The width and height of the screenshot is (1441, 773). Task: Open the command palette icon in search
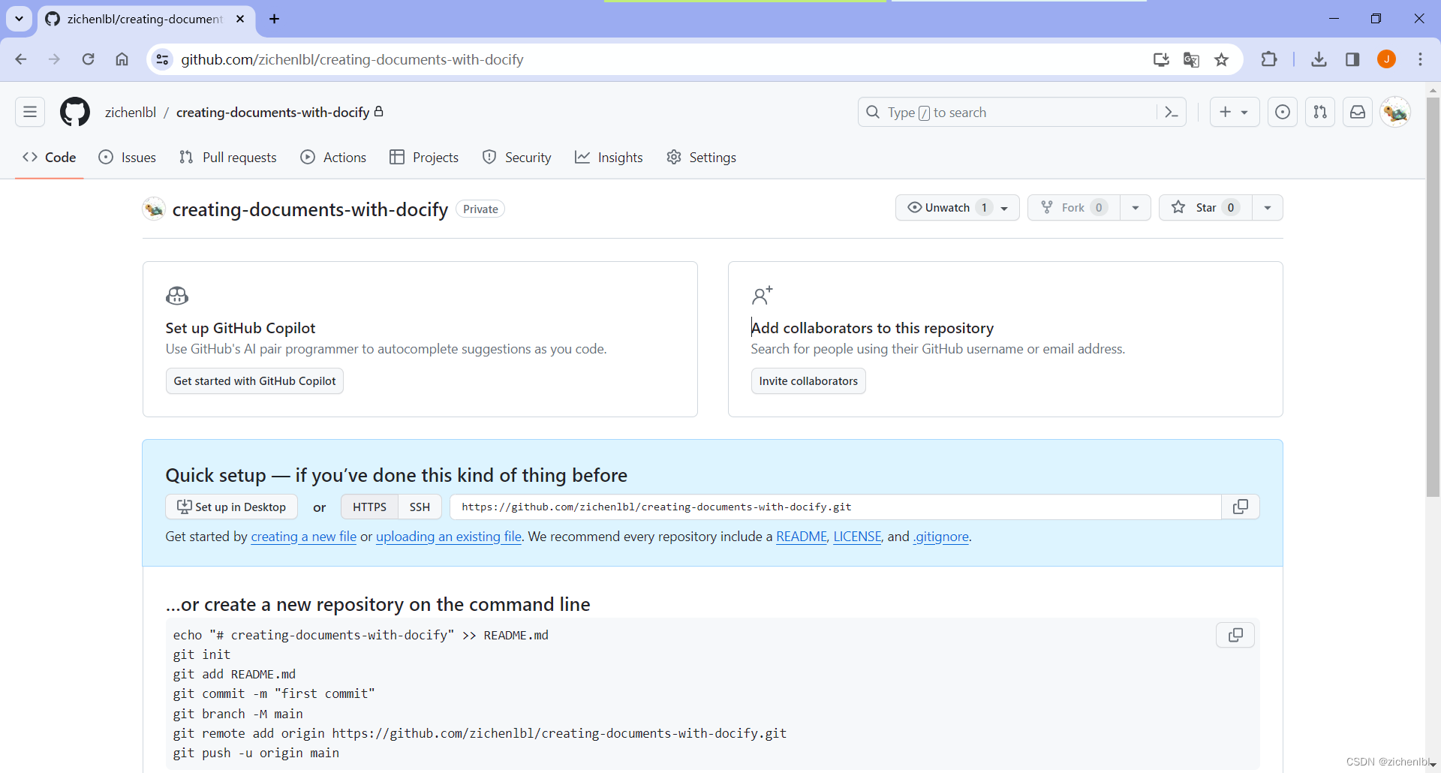tap(1171, 113)
